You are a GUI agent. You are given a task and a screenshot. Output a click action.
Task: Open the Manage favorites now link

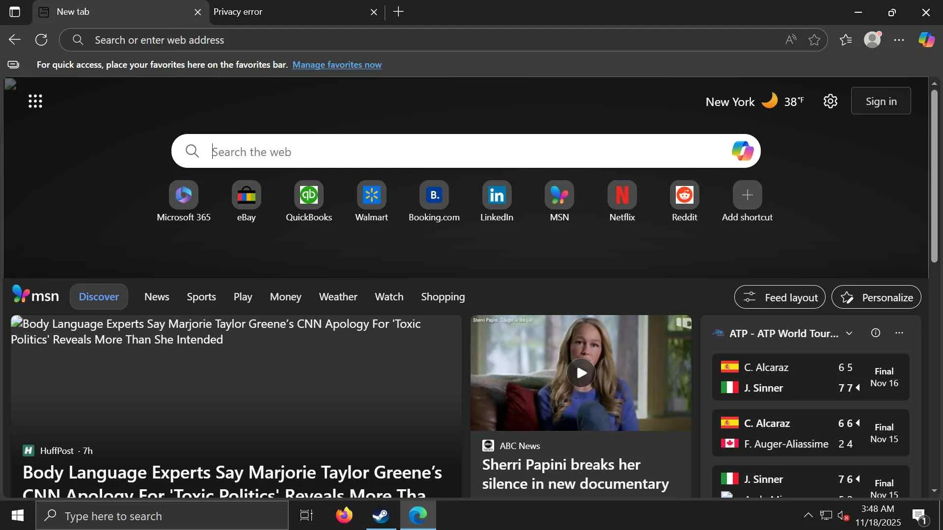coord(336,65)
